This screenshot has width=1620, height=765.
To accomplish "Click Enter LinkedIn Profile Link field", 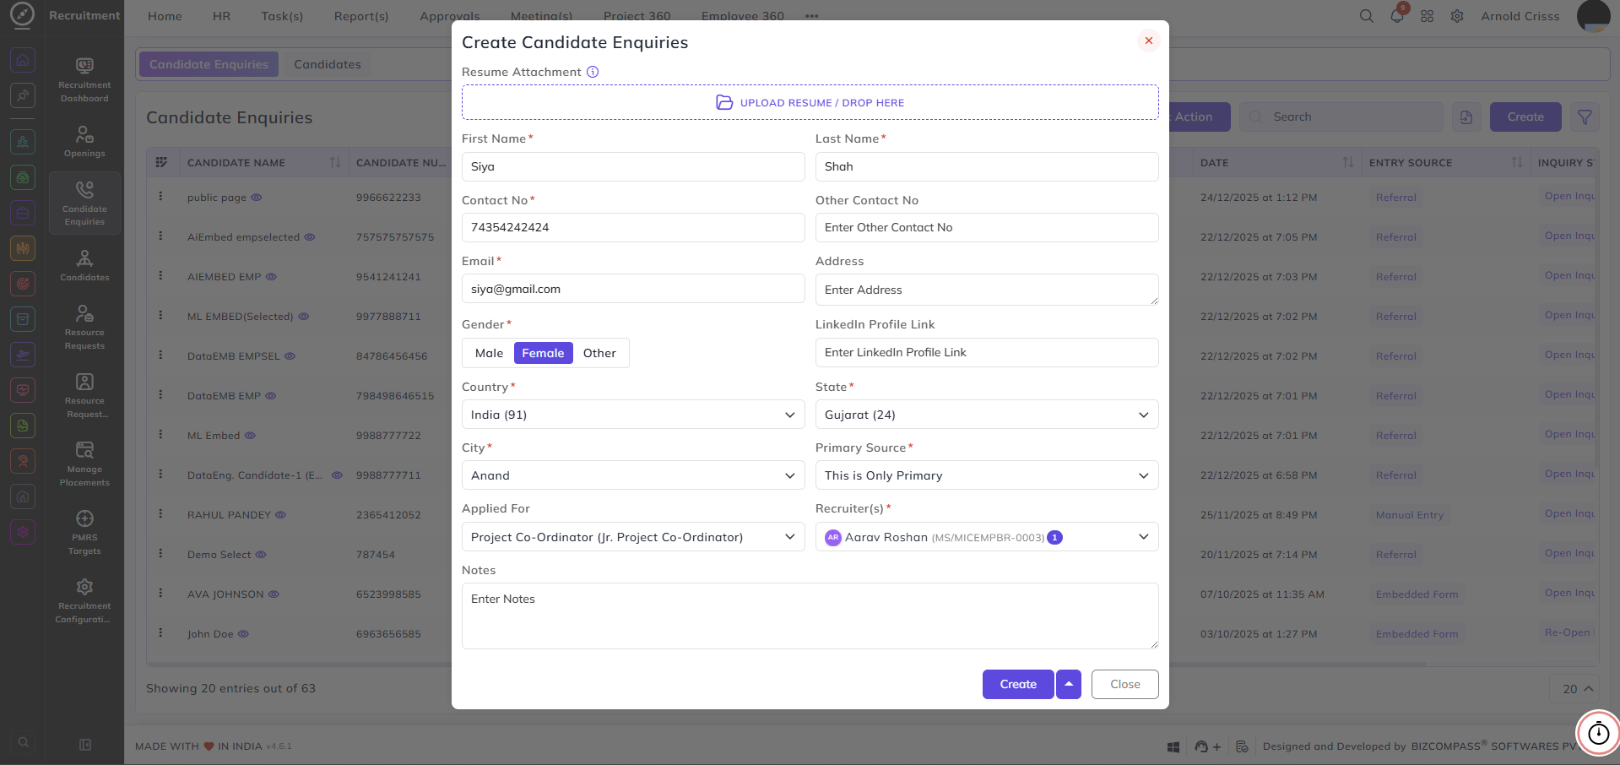I will pos(987,352).
